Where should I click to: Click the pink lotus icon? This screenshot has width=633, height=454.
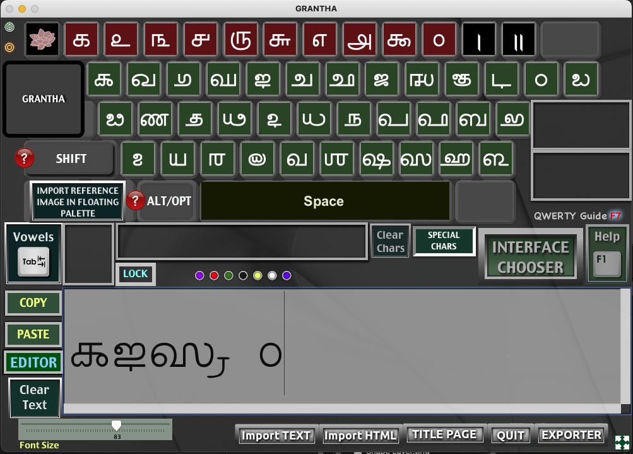[x=42, y=39]
